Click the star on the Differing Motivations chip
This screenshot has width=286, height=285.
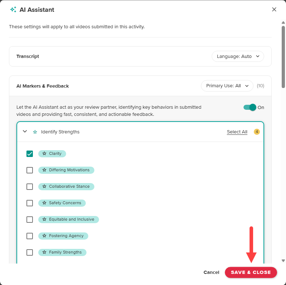coord(44,170)
